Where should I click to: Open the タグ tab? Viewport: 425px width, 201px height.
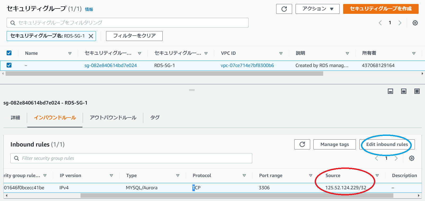pos(155,117)
